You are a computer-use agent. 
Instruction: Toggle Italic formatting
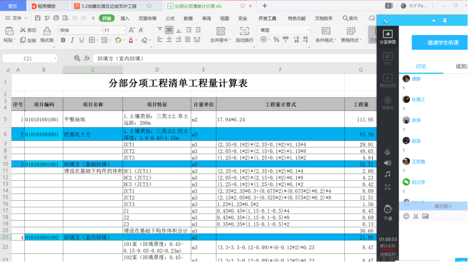[72, 40]
